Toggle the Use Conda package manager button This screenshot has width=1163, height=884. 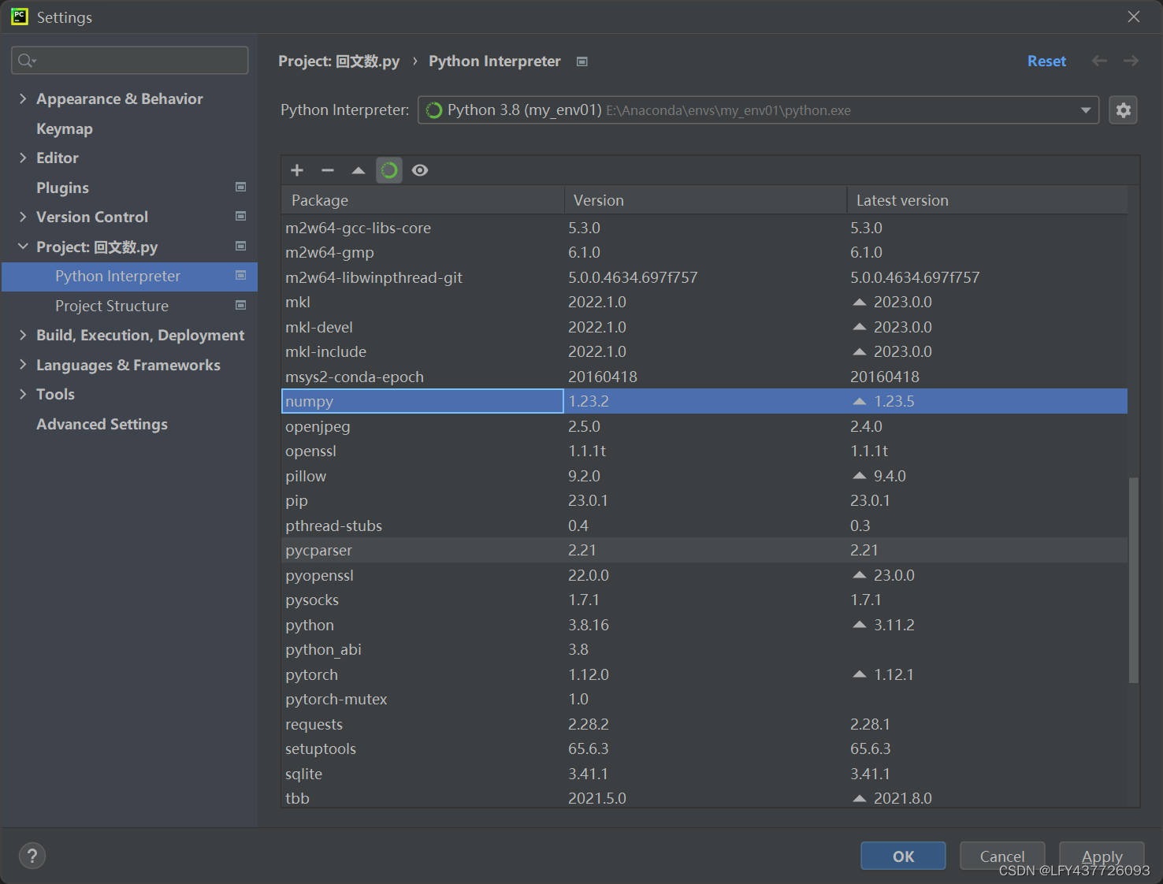389,170
